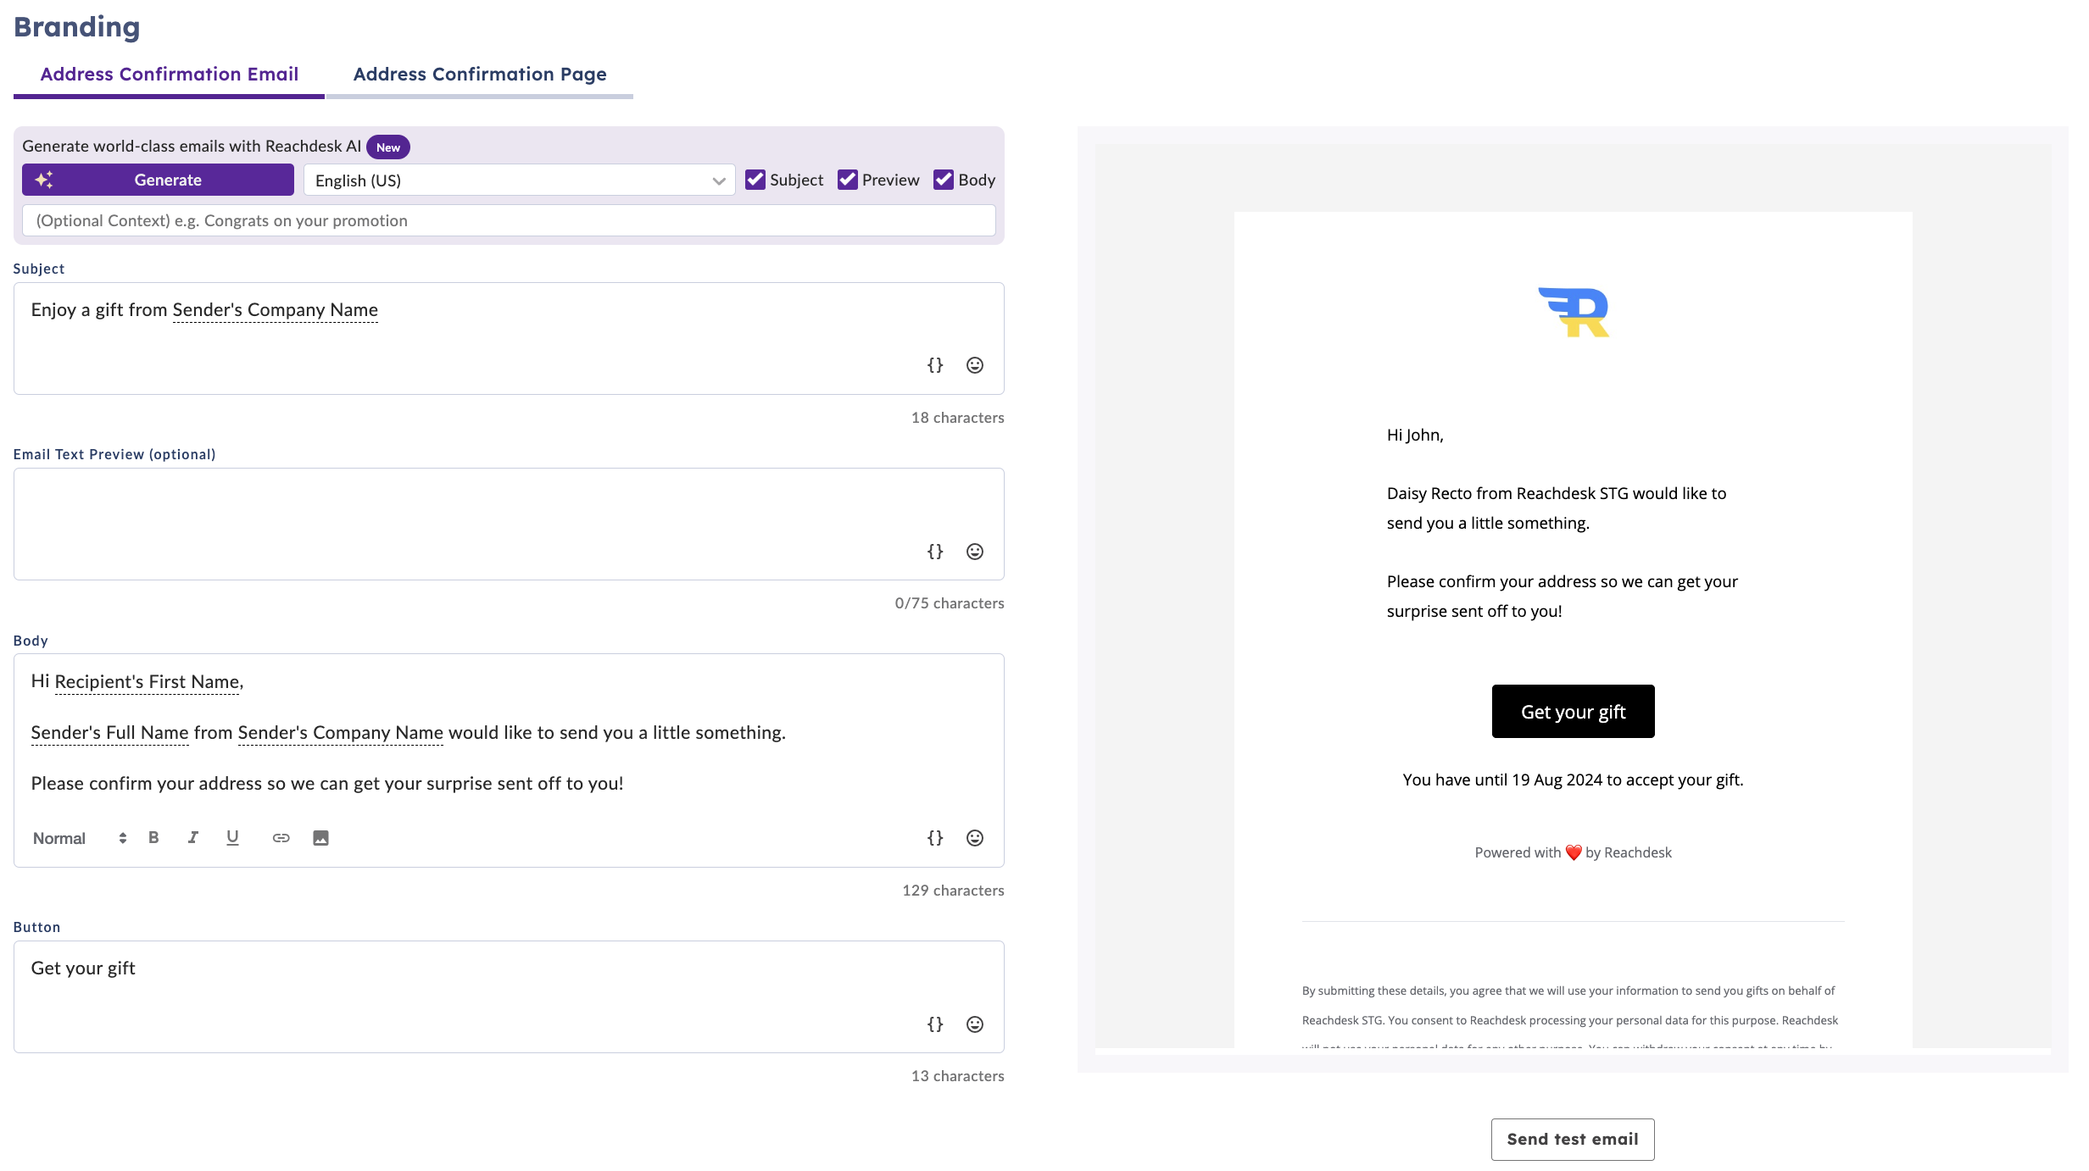Click the Sender's Company Name tag in Subject
Viewport: 2089px width, 1171px height.
click(276, 310)
